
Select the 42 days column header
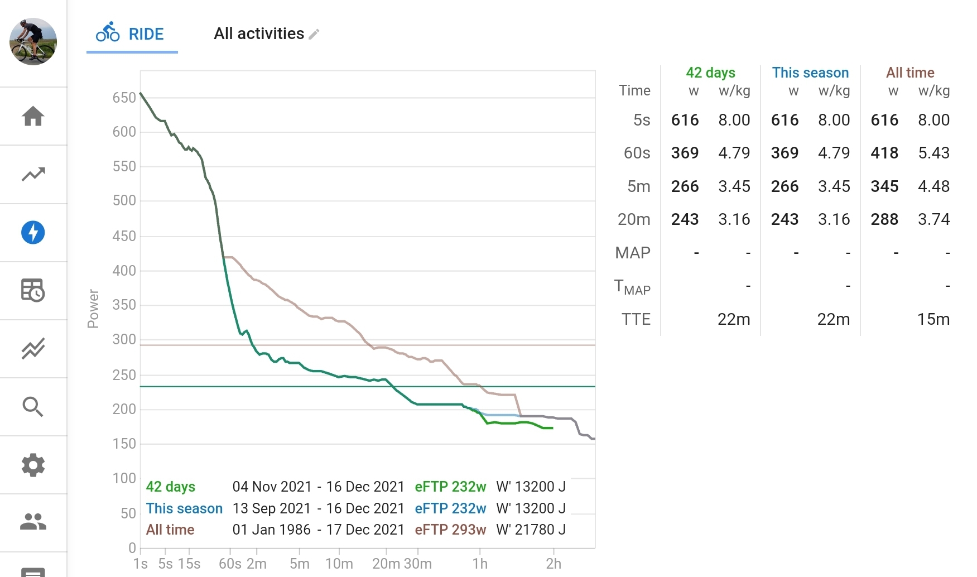tap(710, 73)
